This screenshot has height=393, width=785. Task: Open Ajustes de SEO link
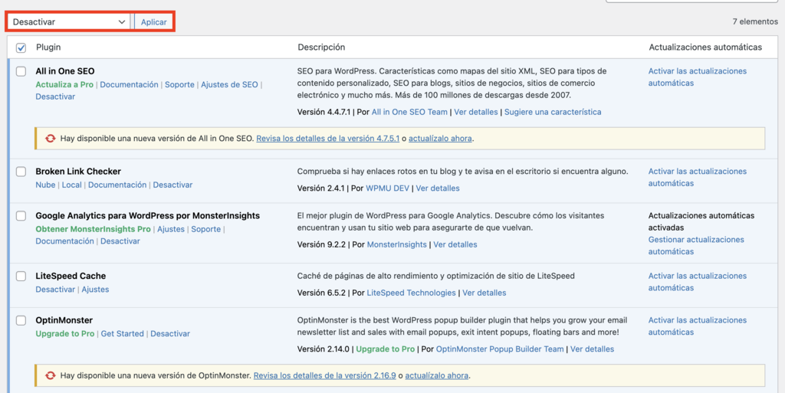click(x=229, y=84)
